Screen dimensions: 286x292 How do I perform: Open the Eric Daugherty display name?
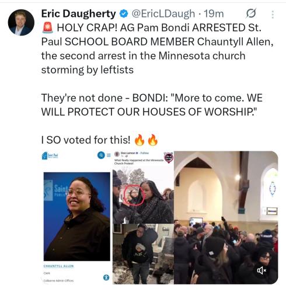pos(79,14)
